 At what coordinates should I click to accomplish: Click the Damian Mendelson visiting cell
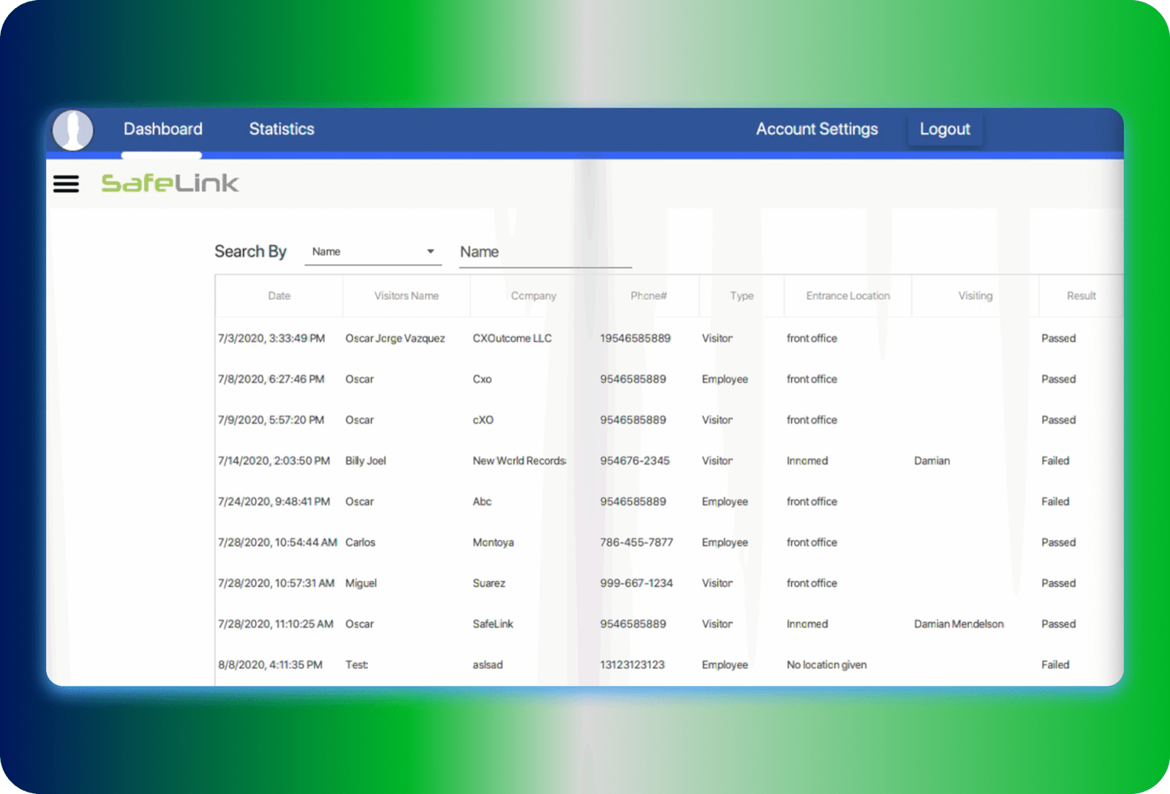coord(959,624)
